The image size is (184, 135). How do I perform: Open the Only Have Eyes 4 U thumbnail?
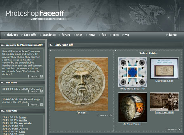coord(133,72)
